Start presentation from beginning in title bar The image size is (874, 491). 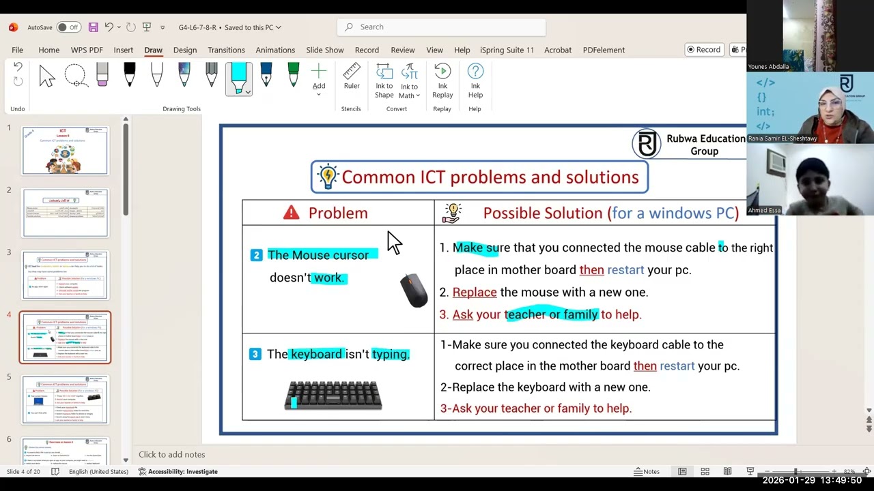click(147, 27)
